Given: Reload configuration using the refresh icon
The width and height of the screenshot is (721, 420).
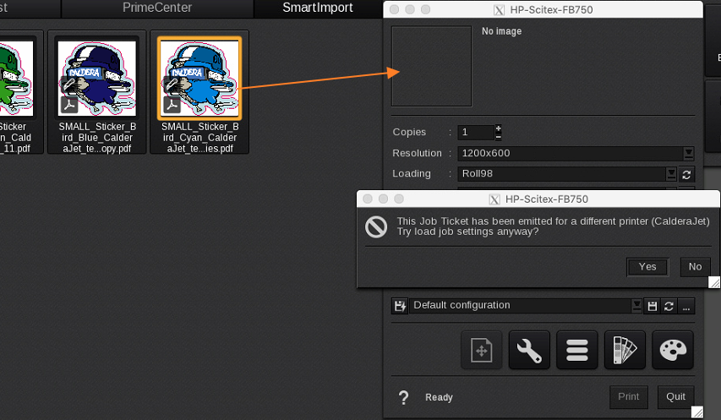Looking at the screenshot, I should pyautogui.click(x=669, y=306).
